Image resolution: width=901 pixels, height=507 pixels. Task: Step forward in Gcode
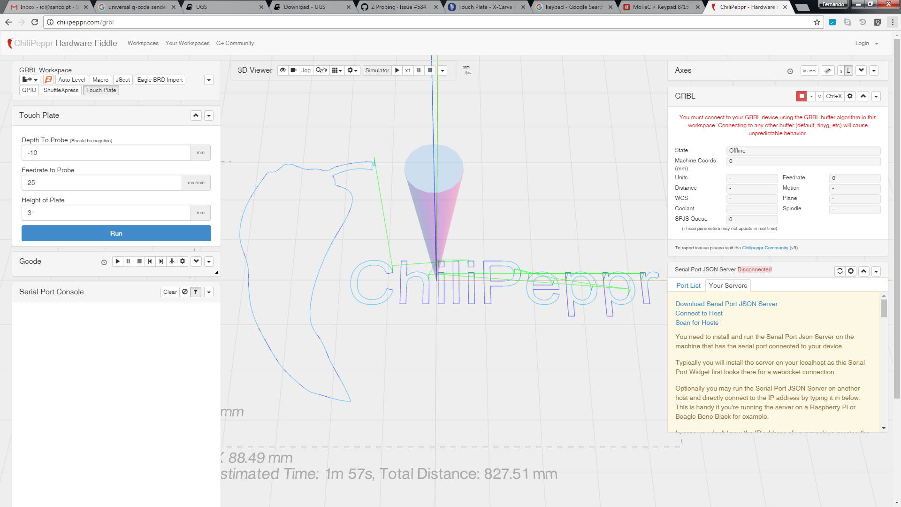(x=161, y=261)
